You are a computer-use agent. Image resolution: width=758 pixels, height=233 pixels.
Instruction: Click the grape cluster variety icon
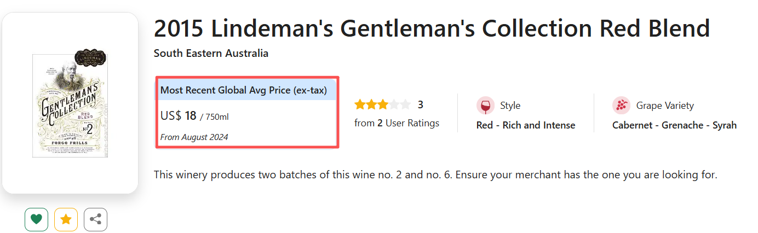point(621,106)
